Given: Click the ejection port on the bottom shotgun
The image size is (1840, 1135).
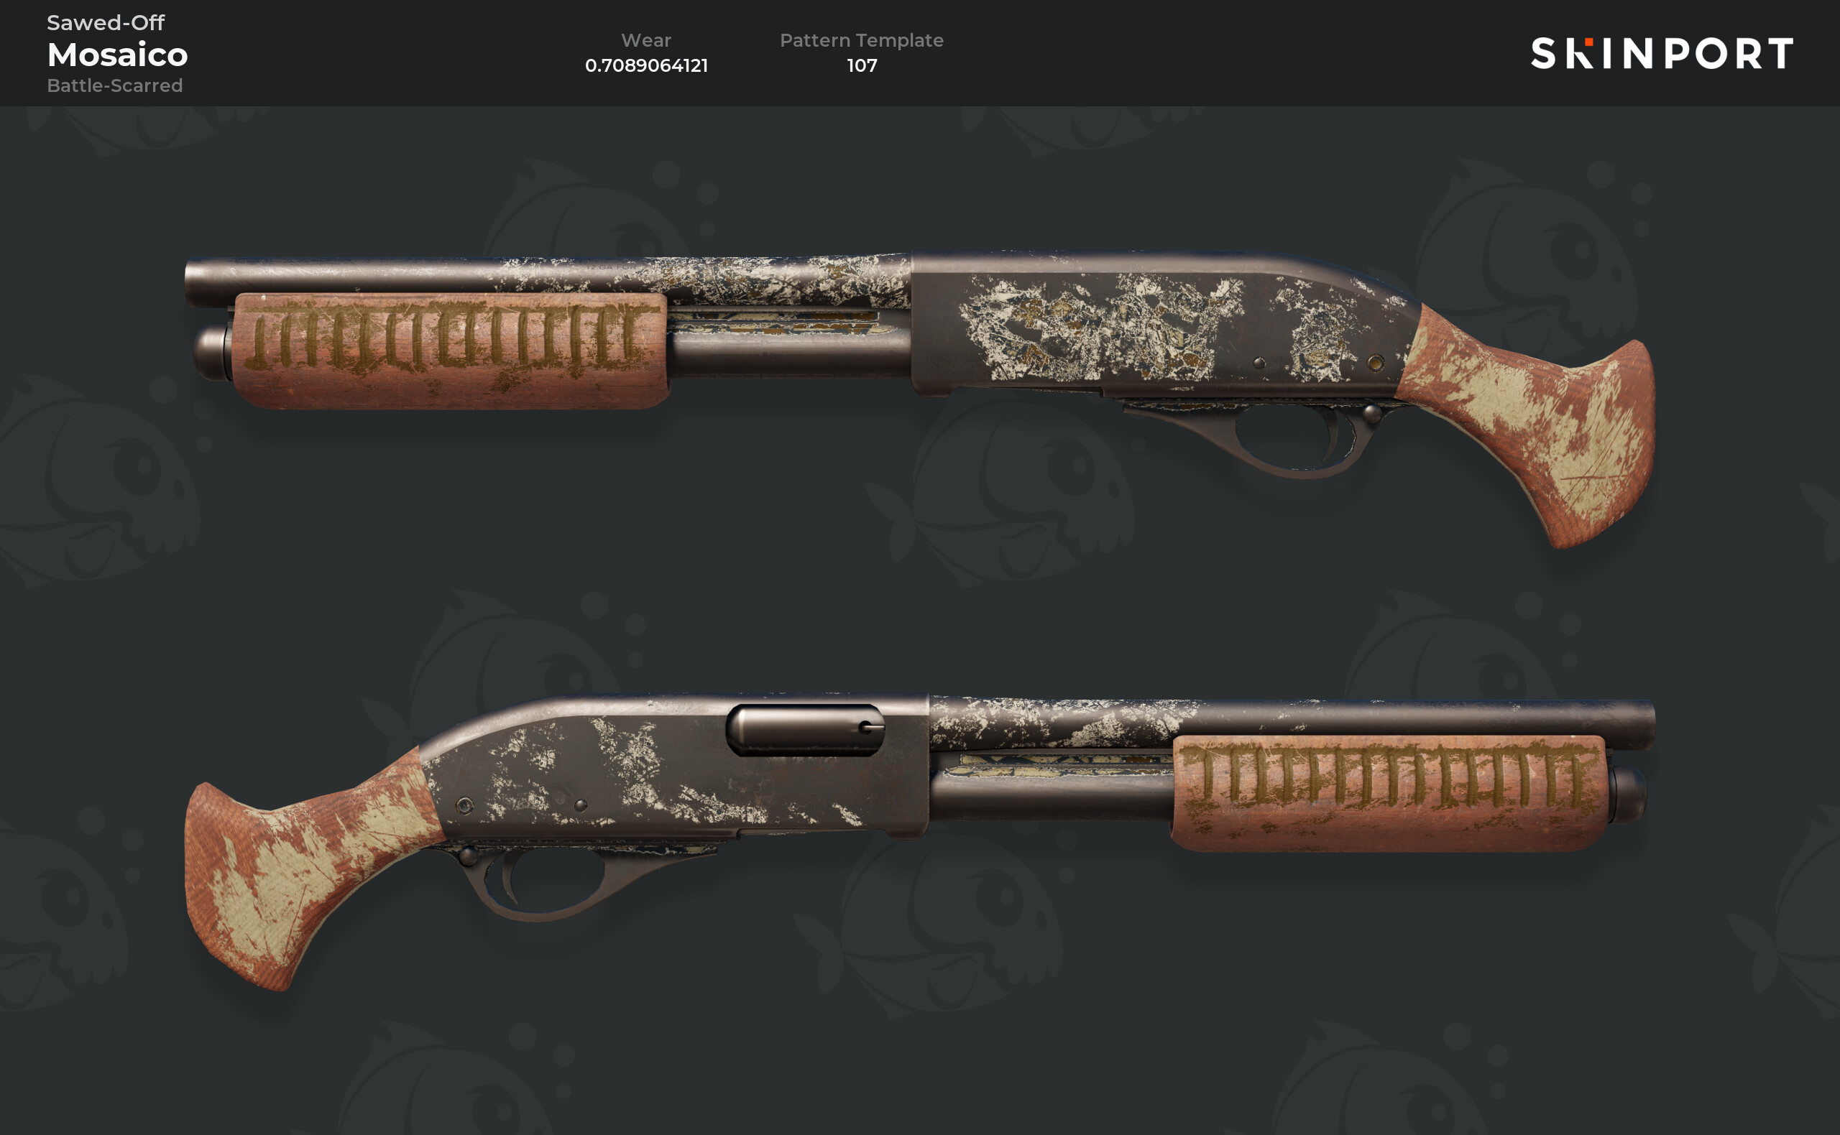Looking at the screenshot, I should click(x=805, y=730).
